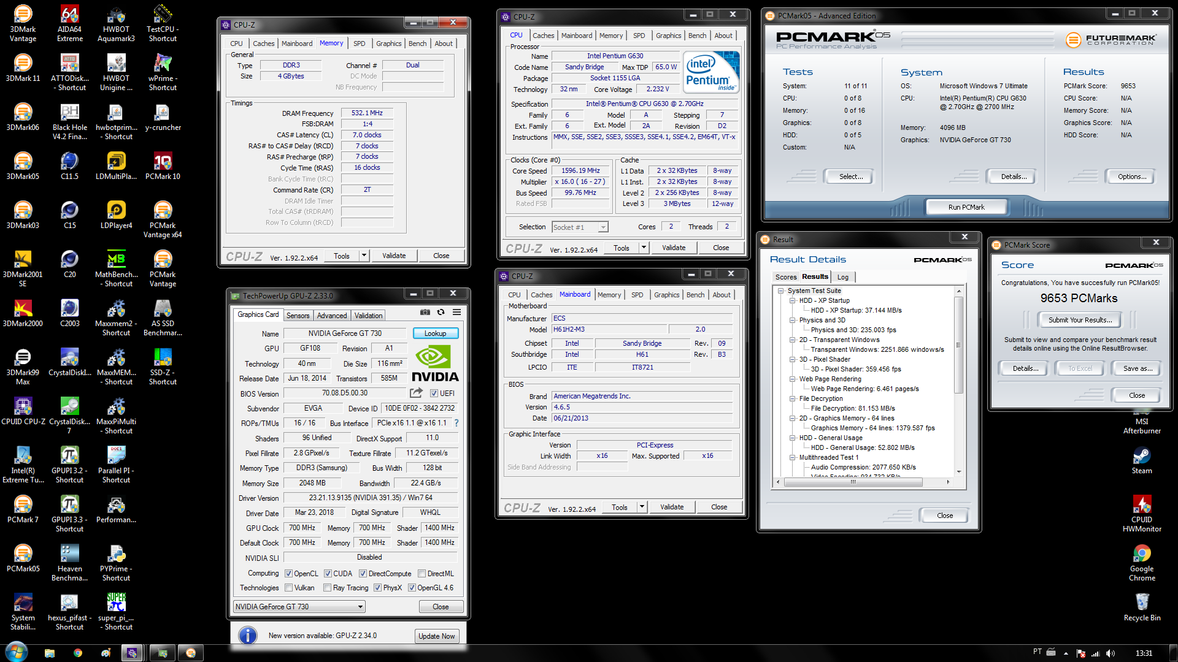Toggle the PhysX checkbox

tap(377, 588)
